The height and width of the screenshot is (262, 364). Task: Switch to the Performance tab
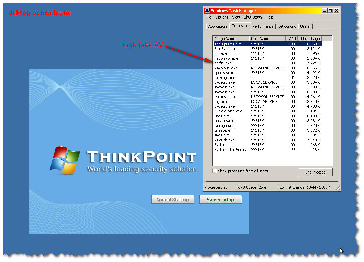(263, 26)
